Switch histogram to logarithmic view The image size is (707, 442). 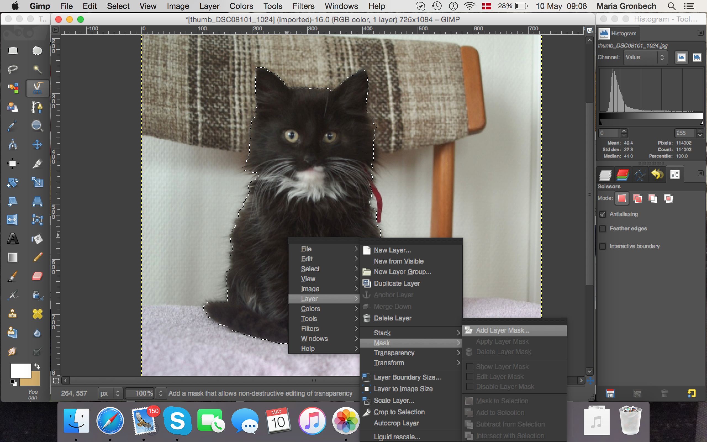(x=697, y=57)
